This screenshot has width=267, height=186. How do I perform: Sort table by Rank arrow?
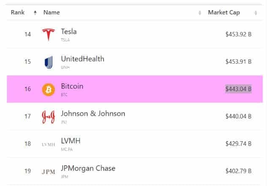pyautogui.click(x=35, y=13)
